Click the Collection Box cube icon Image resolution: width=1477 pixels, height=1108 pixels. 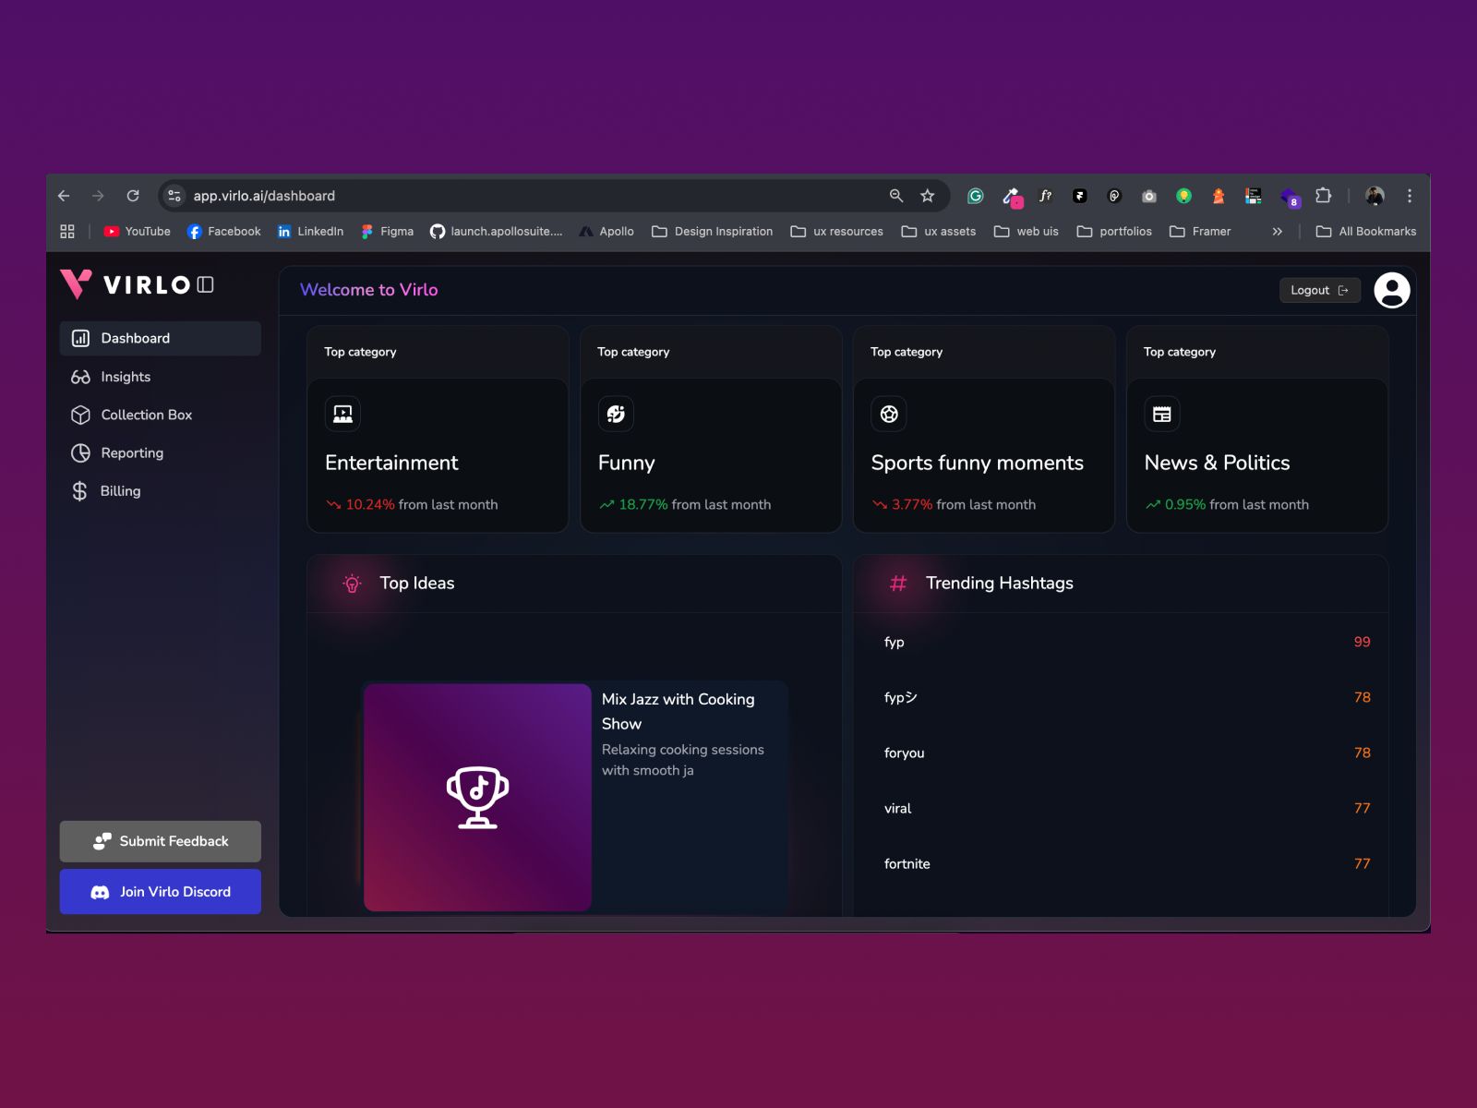click(80, 415)
